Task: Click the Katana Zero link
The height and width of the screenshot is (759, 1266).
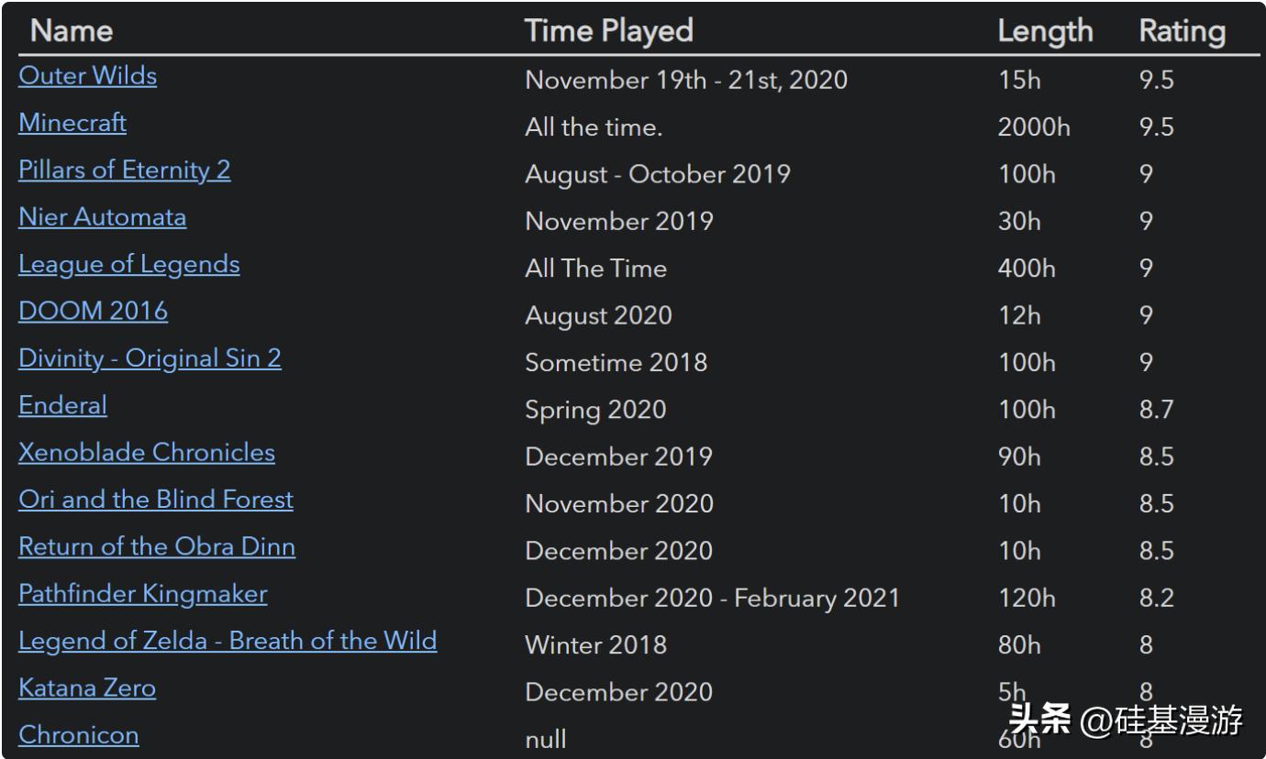Action: point(87,688)
